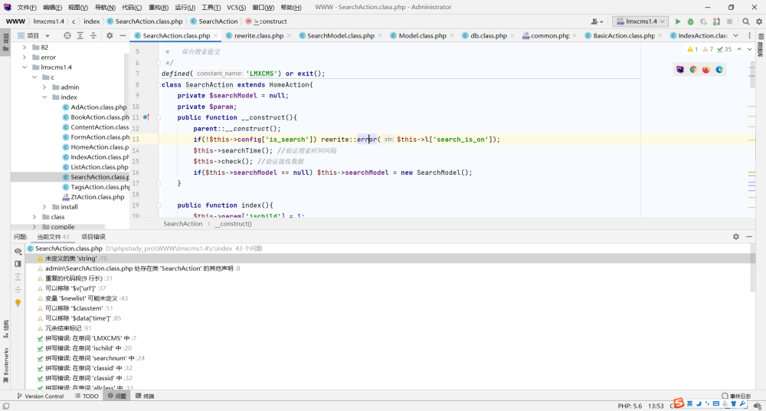Toggle eye view options in problems panel
This screenshot has width=766, height=411.
tap(18, 251)
